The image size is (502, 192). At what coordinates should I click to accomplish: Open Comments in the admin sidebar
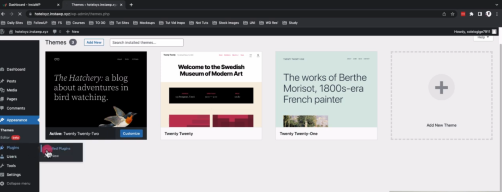pyautogui.click(x=16, y=108)
